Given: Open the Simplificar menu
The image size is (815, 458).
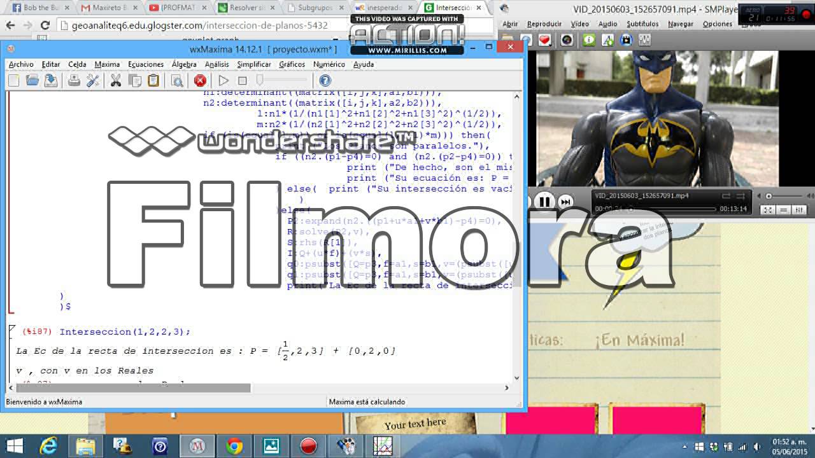Looking at the screenshot, I should coord(255,64).
